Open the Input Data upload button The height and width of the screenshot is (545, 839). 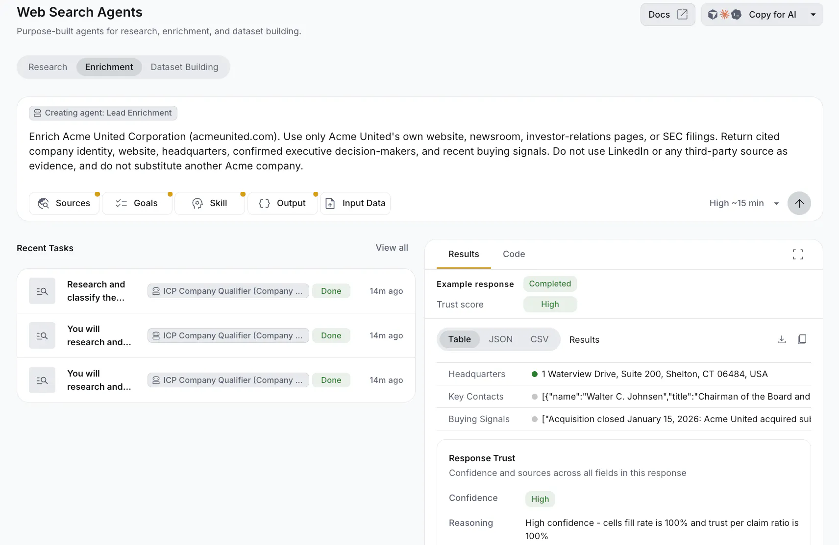click(355, 203)
